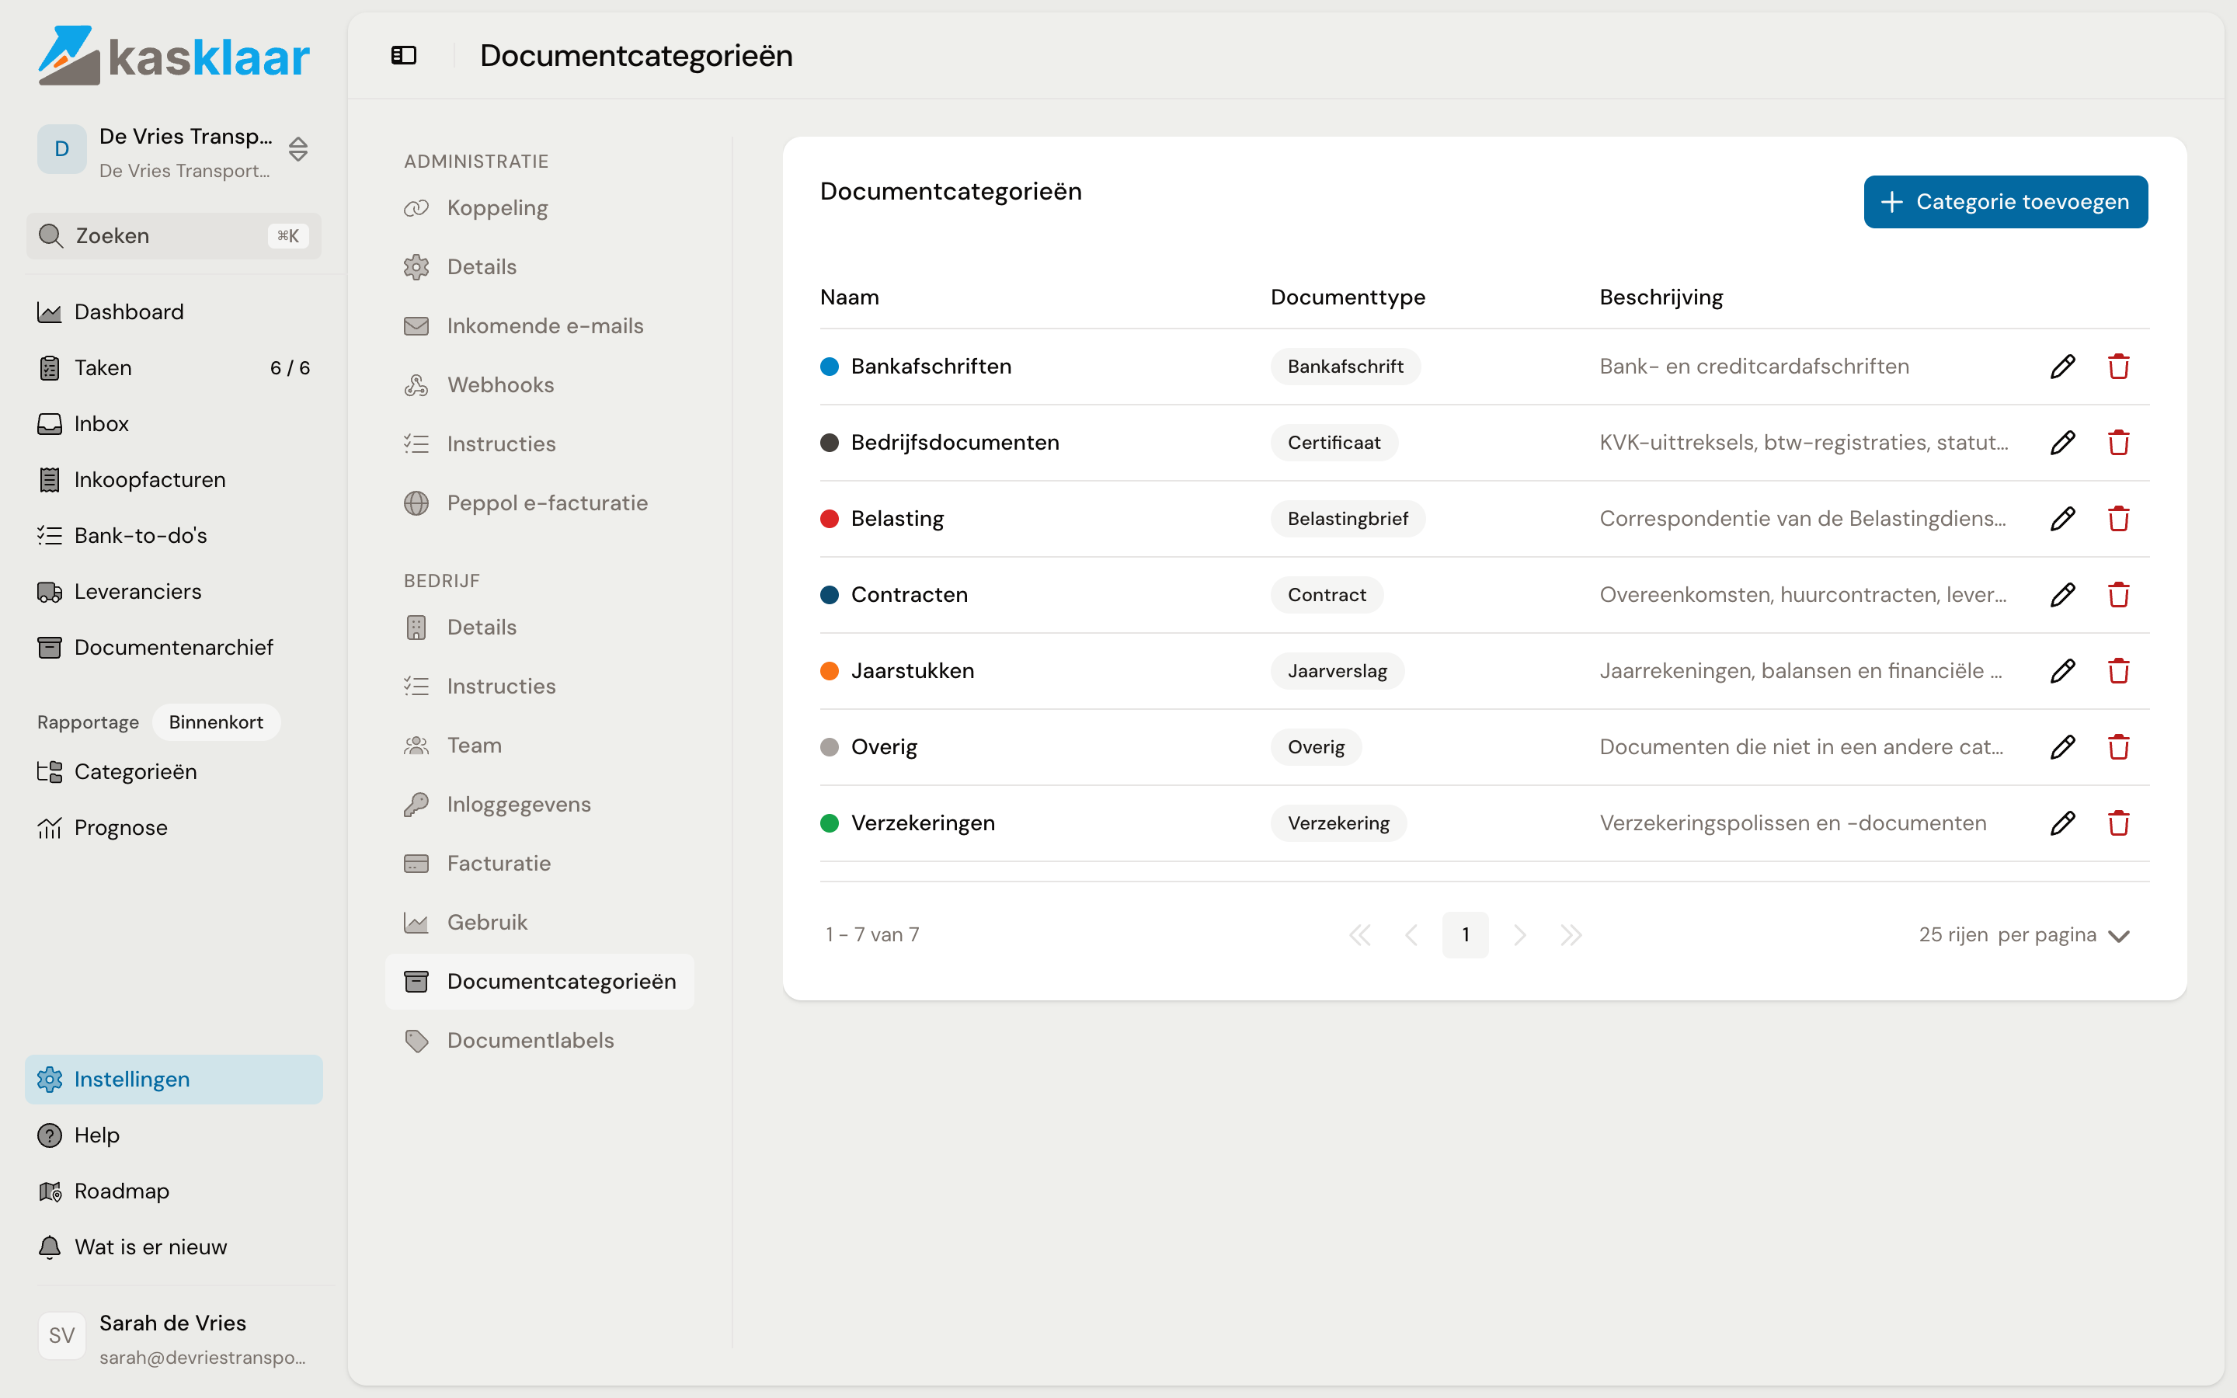The image size is (2237, 1398).
Task: Delete the Contracten category
Action: pyautogui.click(x=2119, y=594)
